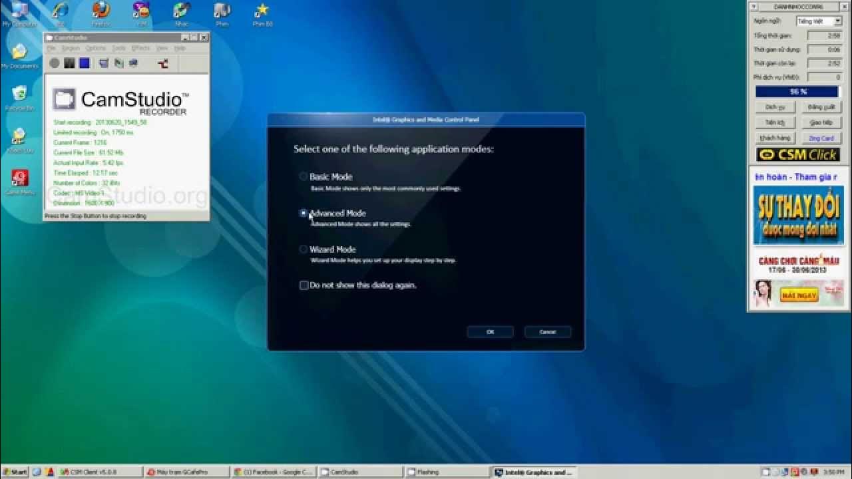Click the 56 % progress bar
Screen dimensions: 852x479
click(797, 92)
